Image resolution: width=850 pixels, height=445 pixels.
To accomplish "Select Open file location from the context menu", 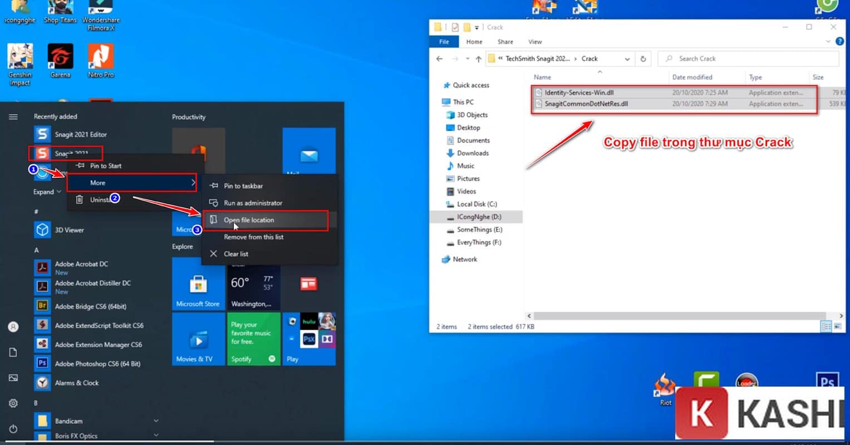I will 247,220.
